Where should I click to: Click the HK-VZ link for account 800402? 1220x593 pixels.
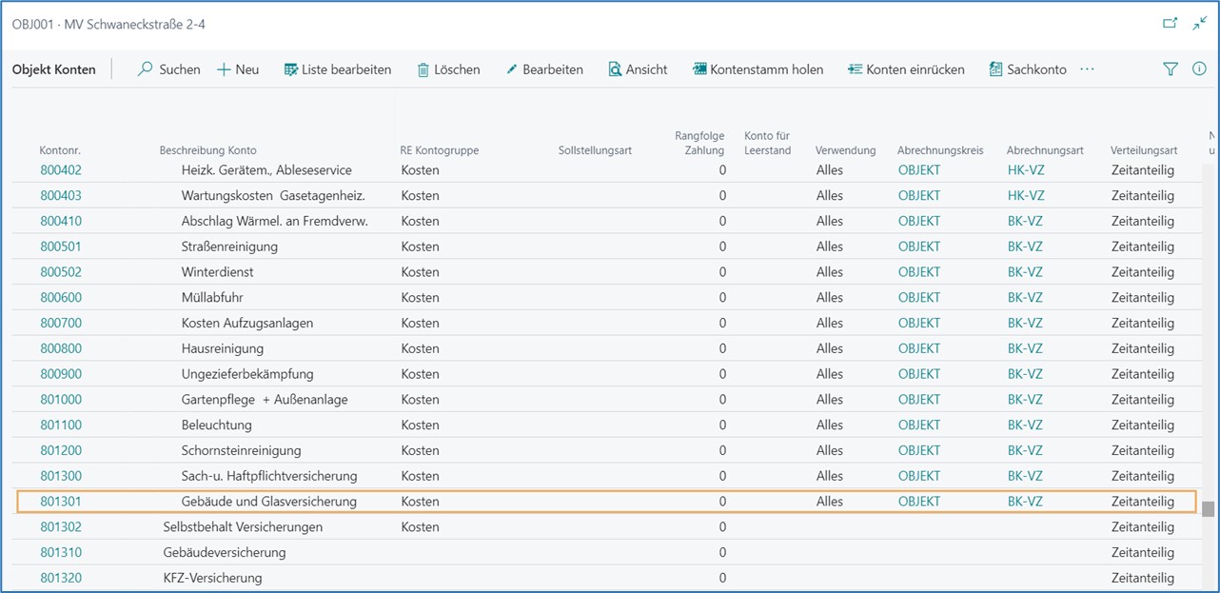pyautogui.click(x=1025, y=170)
